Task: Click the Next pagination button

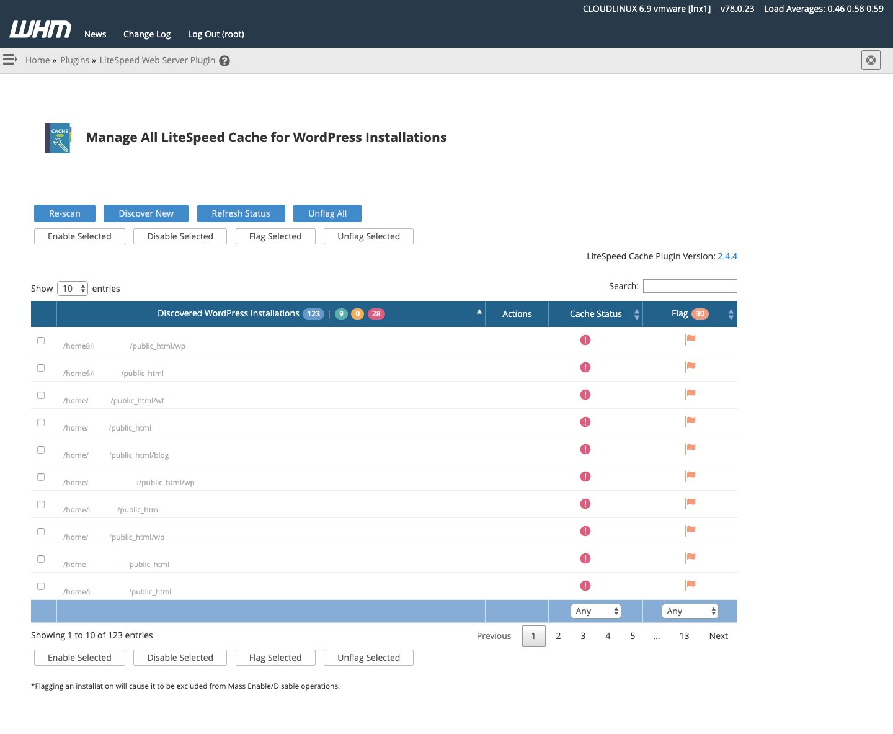Action: [x=718, y=636]
